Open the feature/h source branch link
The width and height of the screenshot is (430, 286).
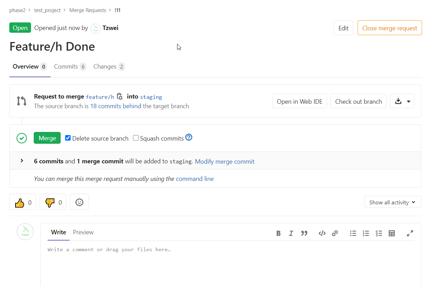(100, 97)
